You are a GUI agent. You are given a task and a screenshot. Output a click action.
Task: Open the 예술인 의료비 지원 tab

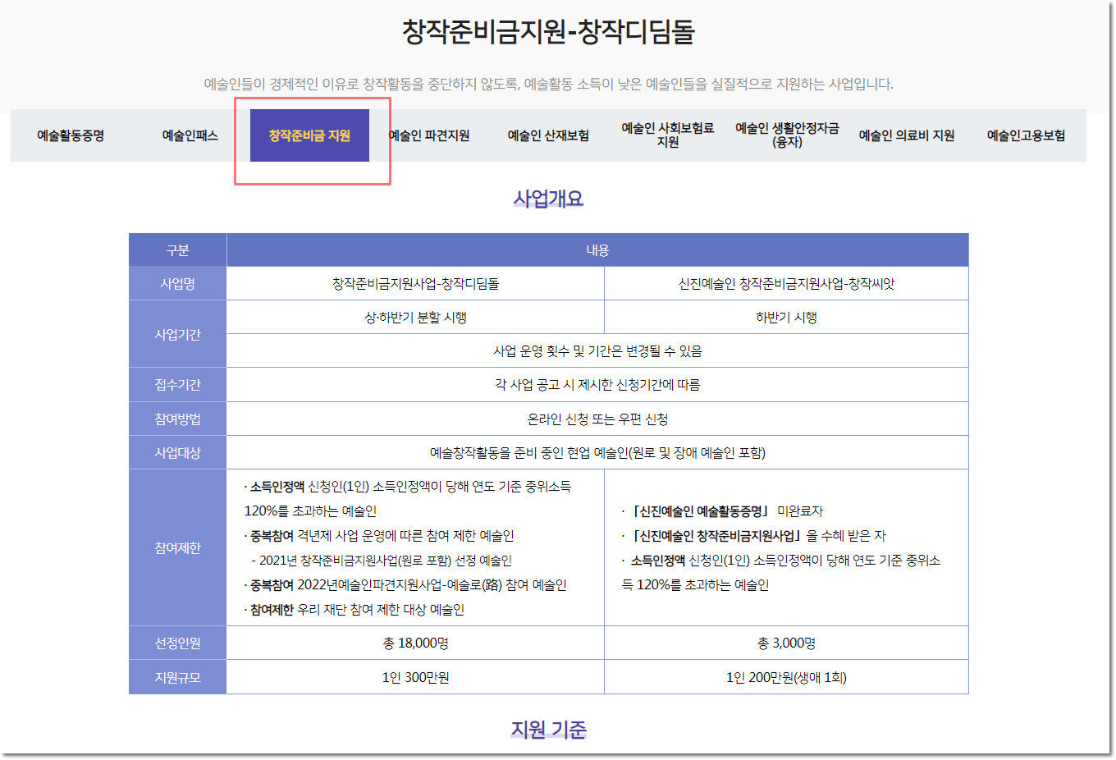point(907,135)
